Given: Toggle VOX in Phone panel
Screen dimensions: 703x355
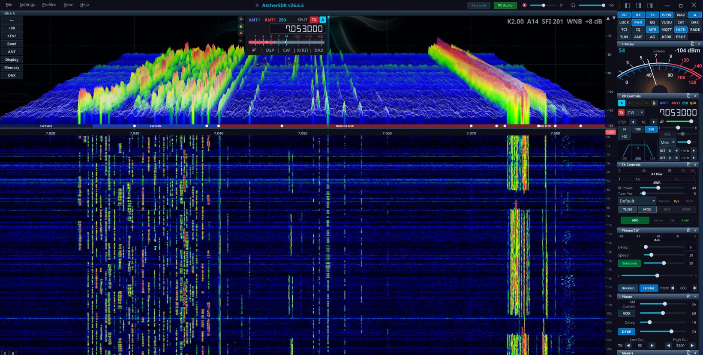Looking at the screenshot, I should pyautogui.click(x=626, y=314).
